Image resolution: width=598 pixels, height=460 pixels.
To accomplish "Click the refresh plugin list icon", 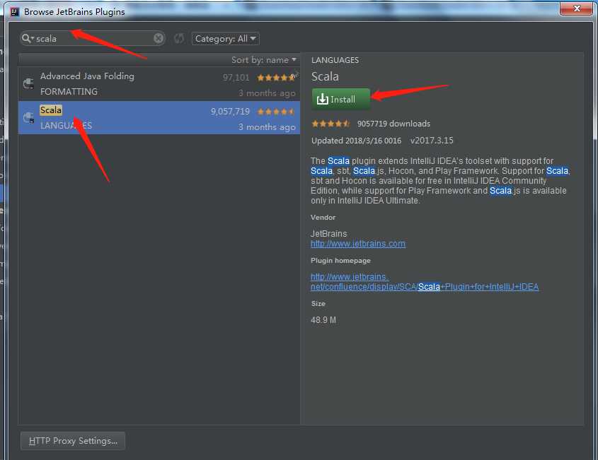I will pyautogui.click(x=179, y=38).
